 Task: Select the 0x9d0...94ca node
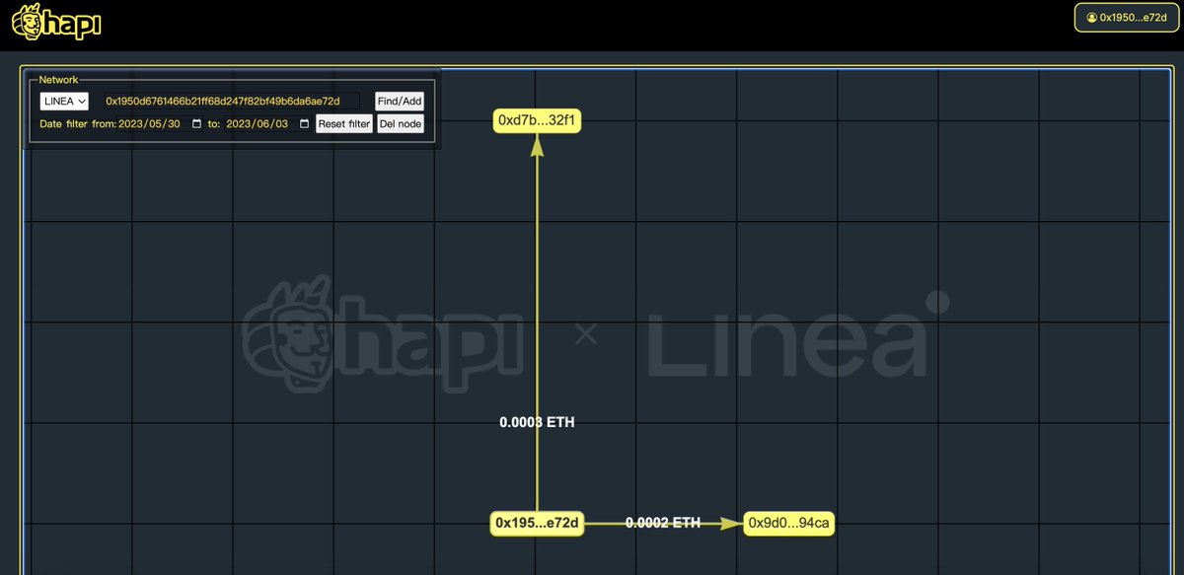click(789, 523)
